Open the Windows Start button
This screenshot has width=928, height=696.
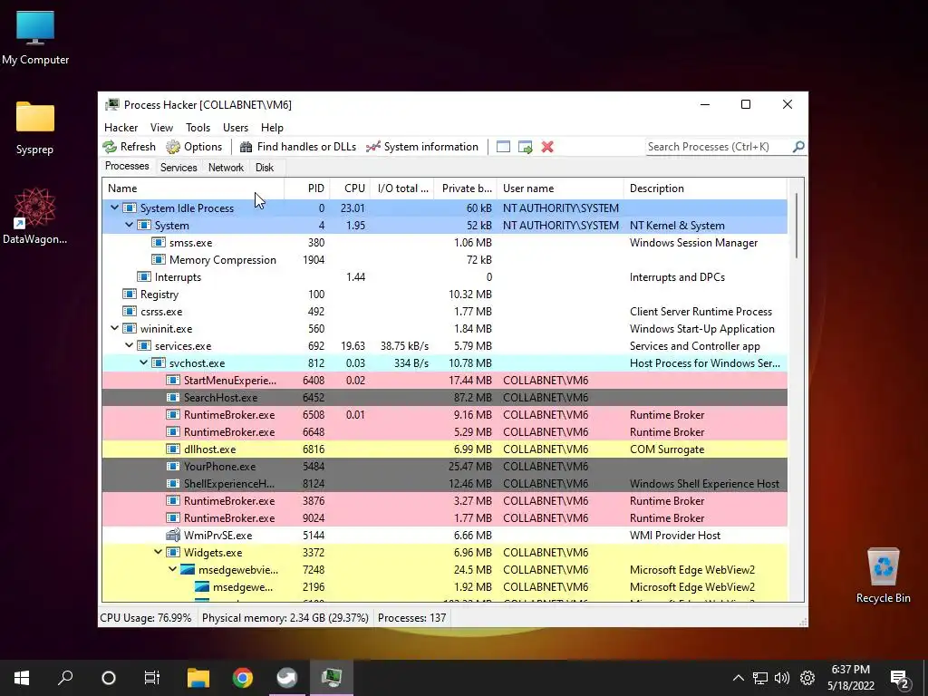[x=22, y=678]
